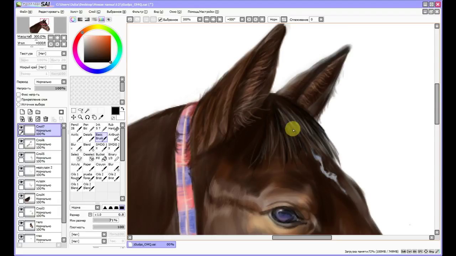Image resolution: width=456 pixels, height=256 pixels.
Task: Pick the Acrilic brush
Action: coord(76,137)
